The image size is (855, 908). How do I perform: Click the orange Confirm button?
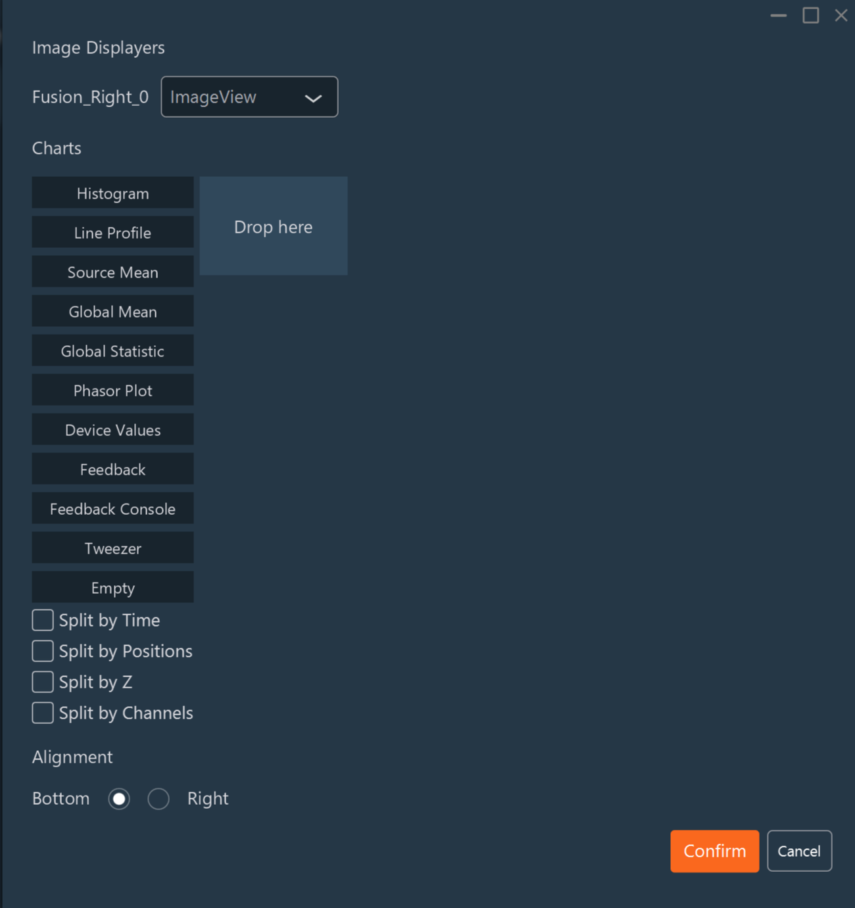tap(714, 851)
